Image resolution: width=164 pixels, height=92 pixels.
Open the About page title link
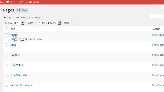14,35
